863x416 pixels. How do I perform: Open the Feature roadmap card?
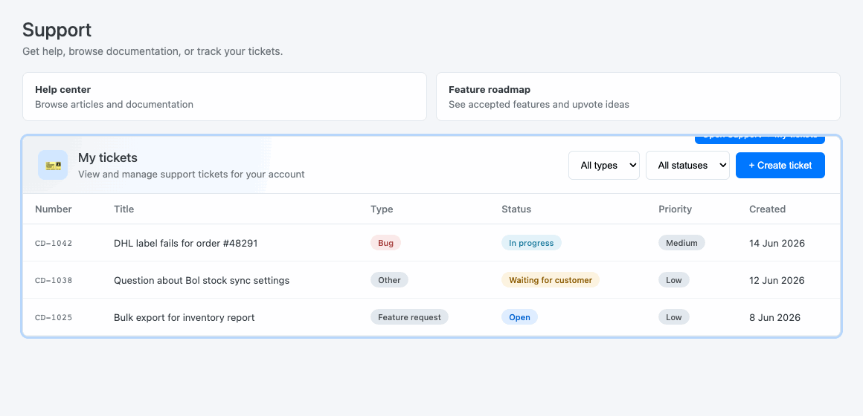tap(638, 97)
